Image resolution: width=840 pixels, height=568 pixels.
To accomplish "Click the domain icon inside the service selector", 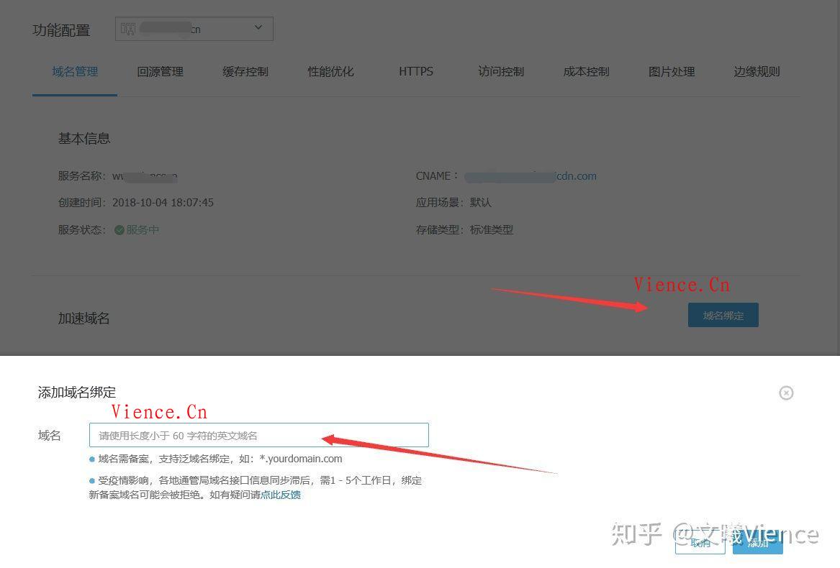I will [x=130, y=28].
